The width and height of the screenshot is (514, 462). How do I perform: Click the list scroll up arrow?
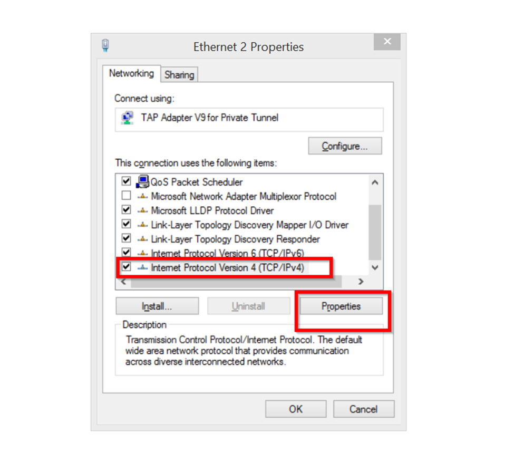(x=375, y=182)
